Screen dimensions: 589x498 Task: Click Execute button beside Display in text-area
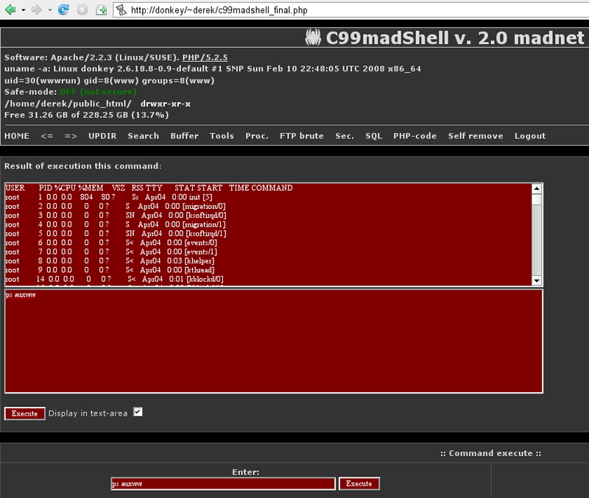[x=25, y=413]
